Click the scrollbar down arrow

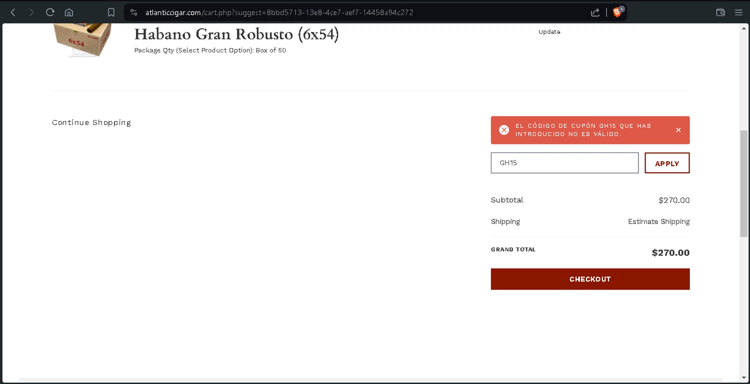click(744, 377)
